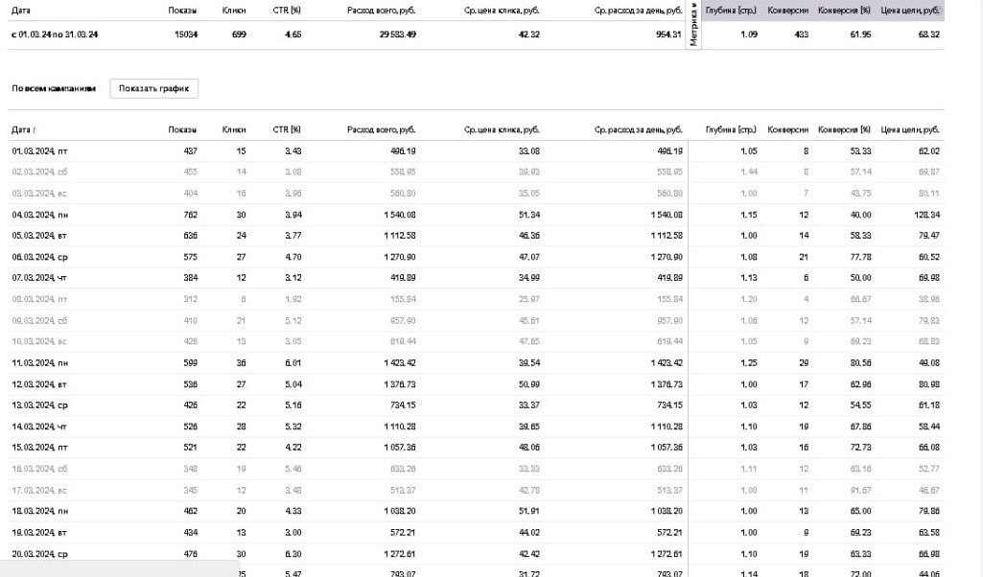Click the 20.03.2024, ср row date
This screenshot has height=577, width=983.
40,553
